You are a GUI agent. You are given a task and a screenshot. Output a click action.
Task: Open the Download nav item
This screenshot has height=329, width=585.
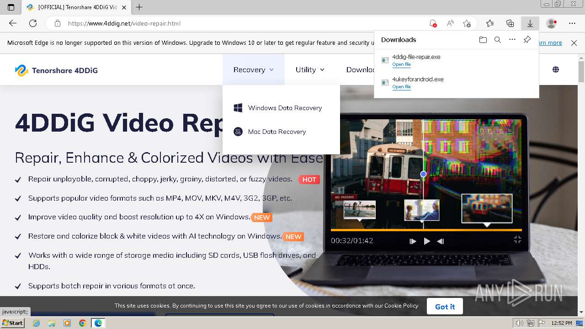coord(360,69)
